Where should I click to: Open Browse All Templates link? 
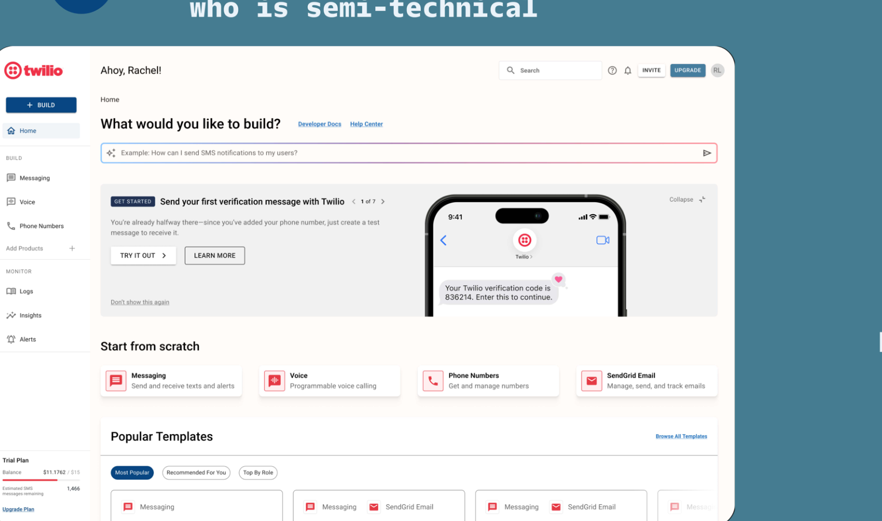[x=681, y=436]
